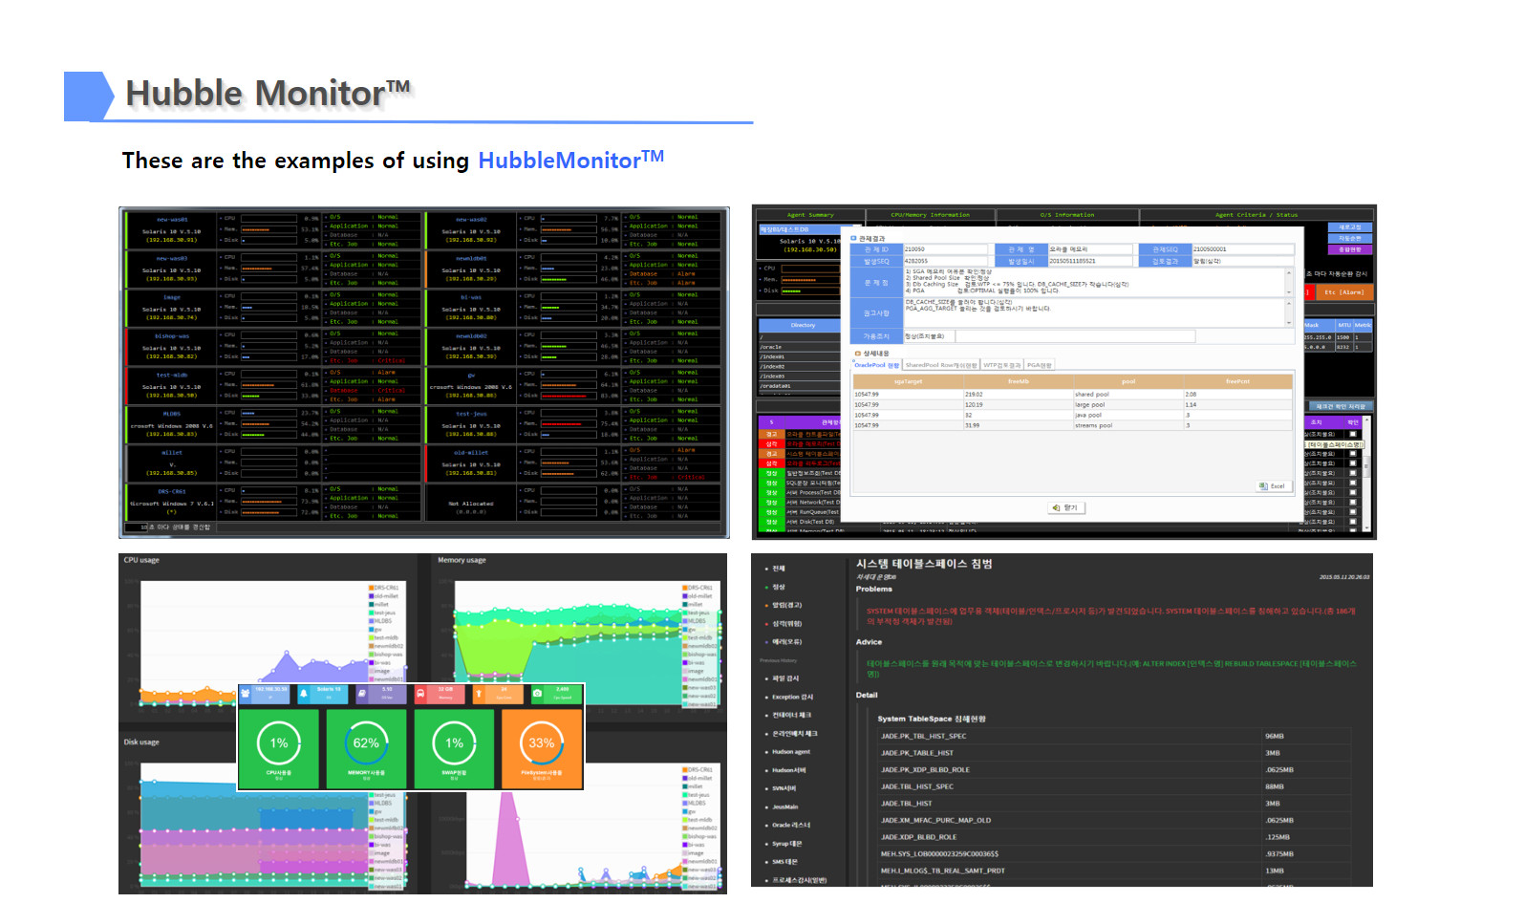Tick the first checkbox in the alert list
Screen dimensions: 1525x903
click(x=1352, y=434)
